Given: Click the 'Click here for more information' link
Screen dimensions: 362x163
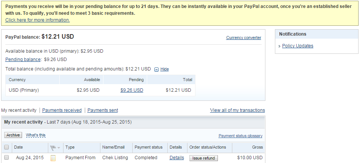Looking at the screenshot, I should pos(37,20).
